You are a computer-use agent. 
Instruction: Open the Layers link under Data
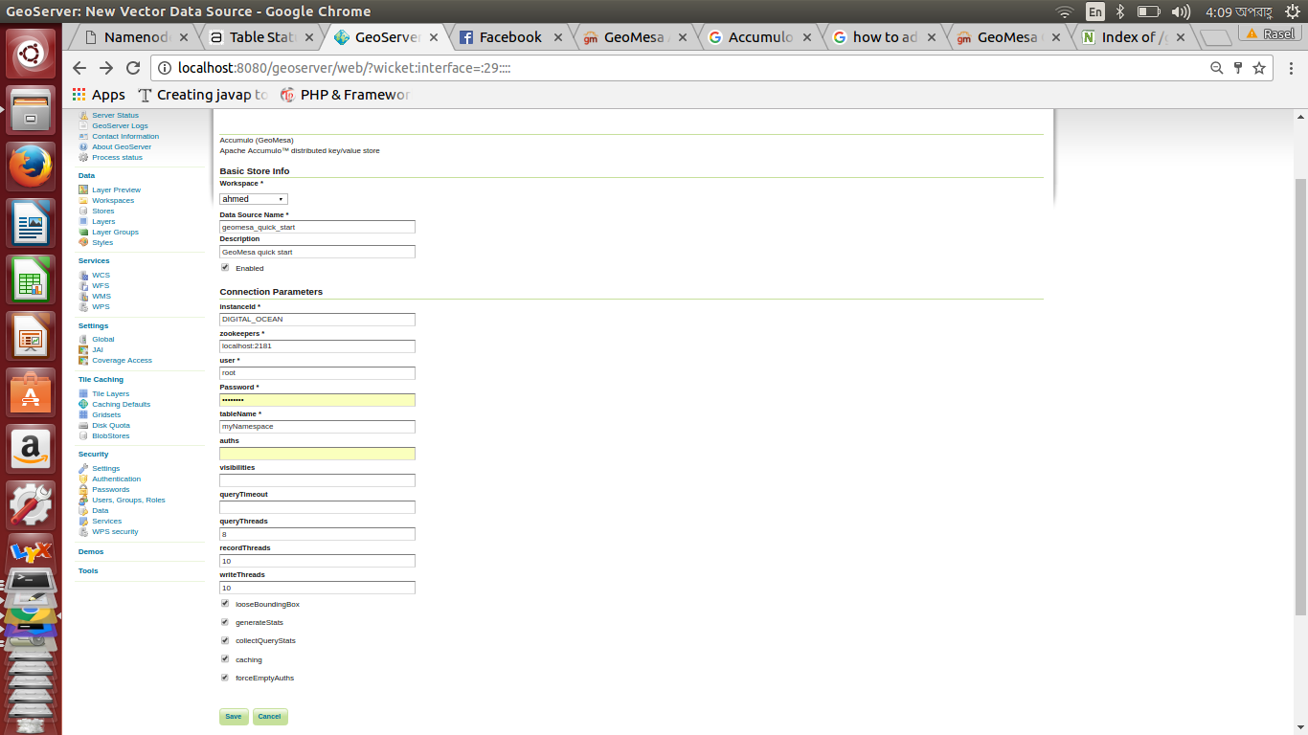click(x=103, y=222)
